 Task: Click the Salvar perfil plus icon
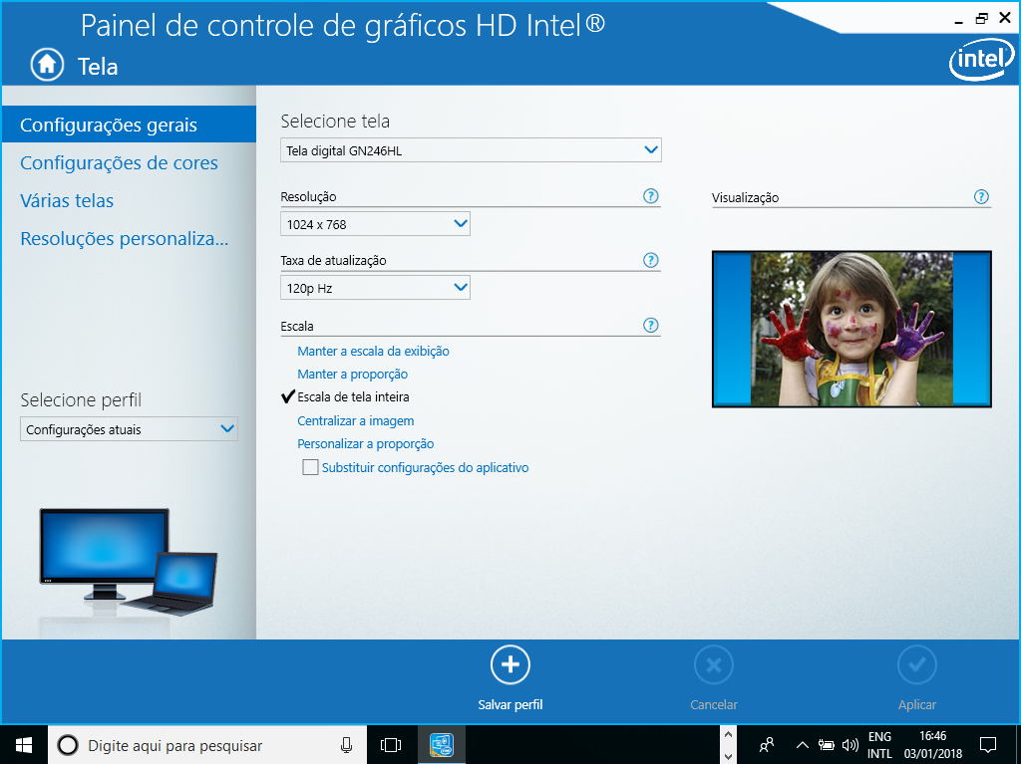click(510, 665)
